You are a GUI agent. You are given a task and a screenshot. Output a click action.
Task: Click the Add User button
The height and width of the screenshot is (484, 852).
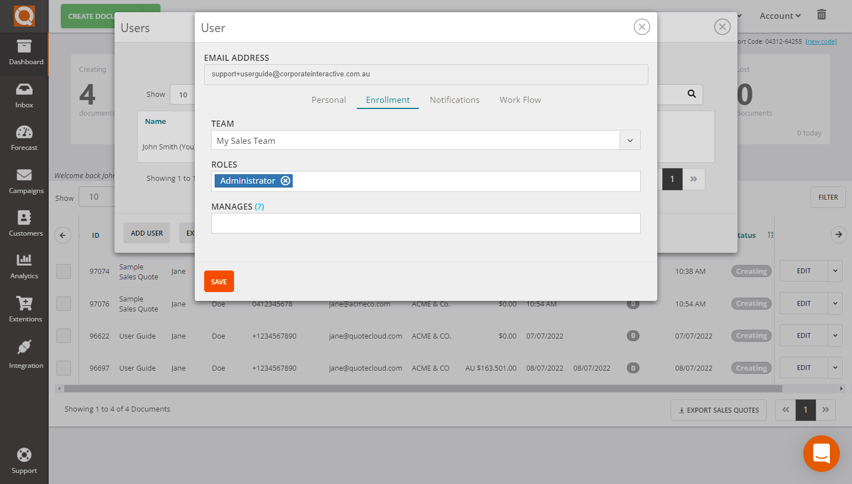(147, 233)
